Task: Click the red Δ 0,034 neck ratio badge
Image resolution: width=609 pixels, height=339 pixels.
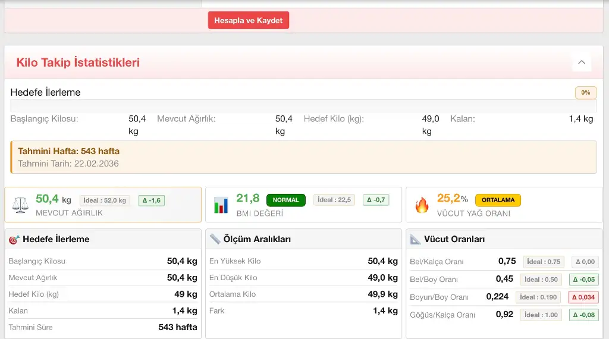Action: coord(583,297)
